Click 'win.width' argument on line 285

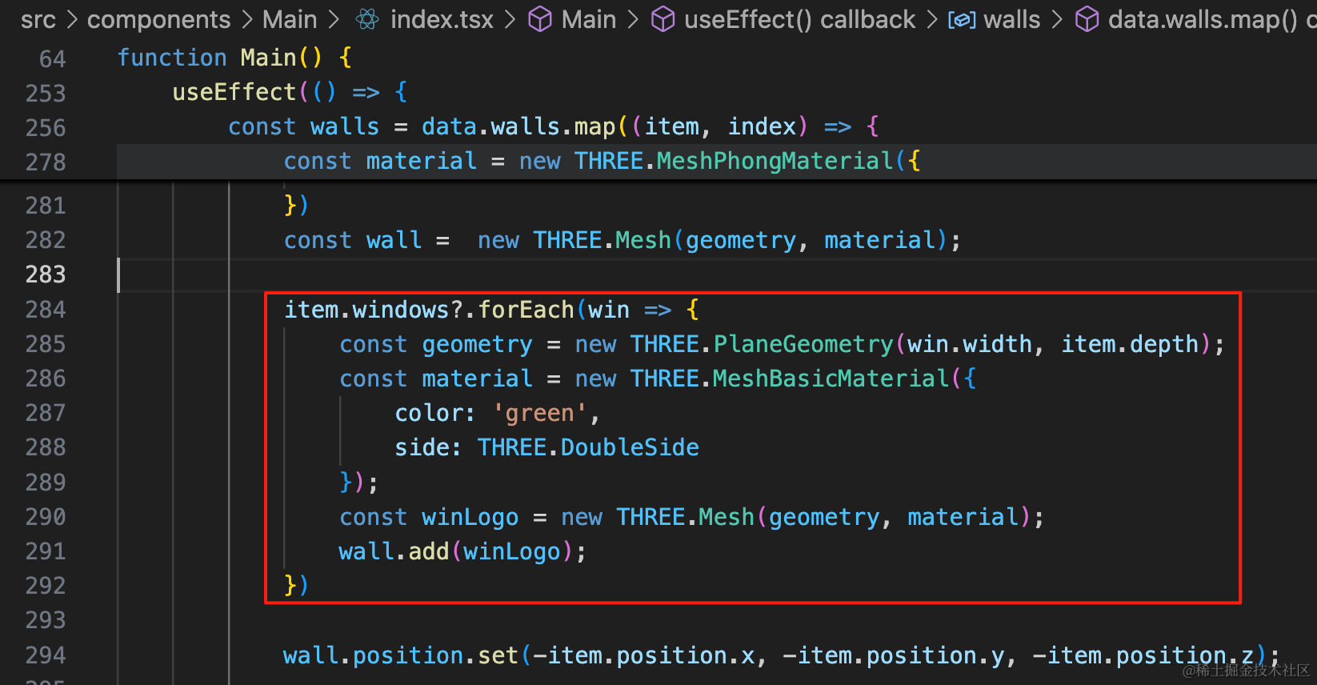pyautogui.click(x=970, y=344)
